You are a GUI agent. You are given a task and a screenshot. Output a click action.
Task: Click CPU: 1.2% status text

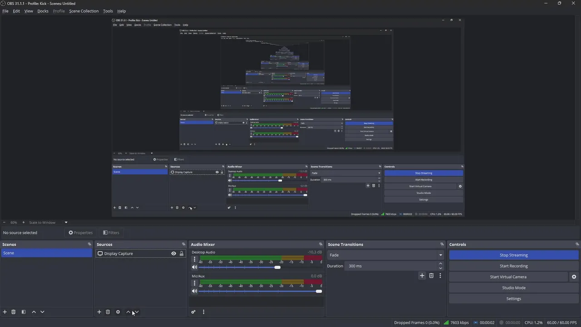click(x=533, y=323)
